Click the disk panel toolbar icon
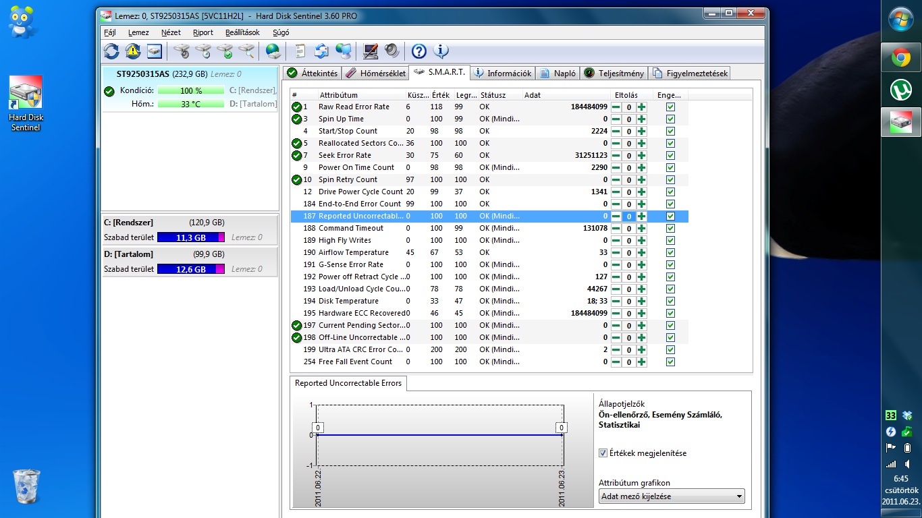 pos(155,51)
